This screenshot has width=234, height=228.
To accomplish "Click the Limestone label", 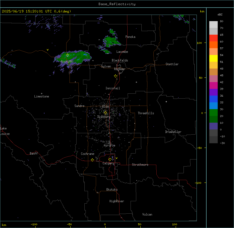I will coord(42,96).
